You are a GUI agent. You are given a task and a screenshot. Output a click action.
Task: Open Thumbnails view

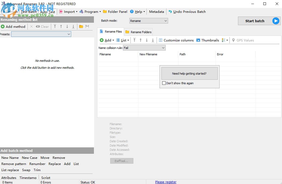[208, 40]
